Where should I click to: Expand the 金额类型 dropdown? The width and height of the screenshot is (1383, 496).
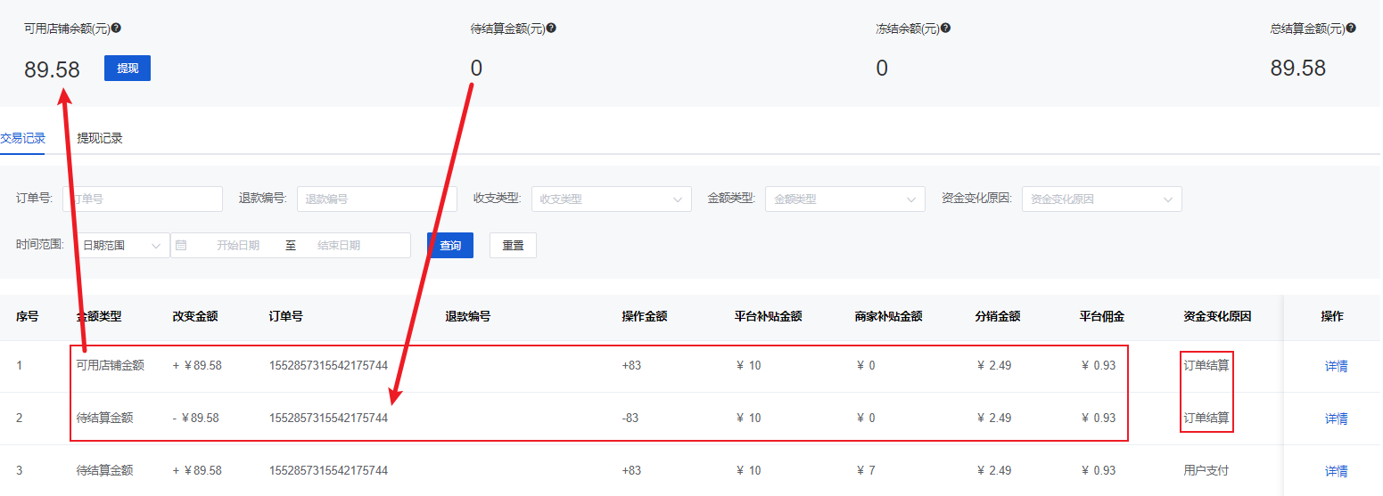pyautogui.click(x=844, y=199)
